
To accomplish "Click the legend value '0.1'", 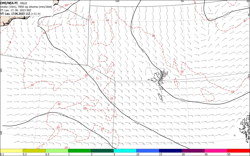I will point(2,154).
